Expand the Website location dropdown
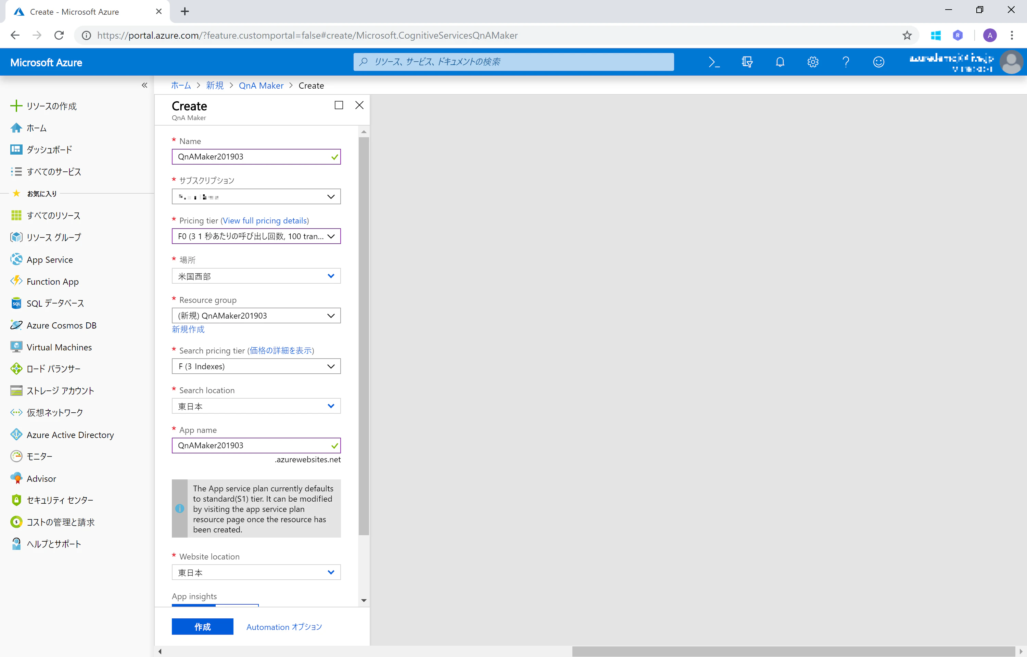1027x657 pixels. coord(256,572)
